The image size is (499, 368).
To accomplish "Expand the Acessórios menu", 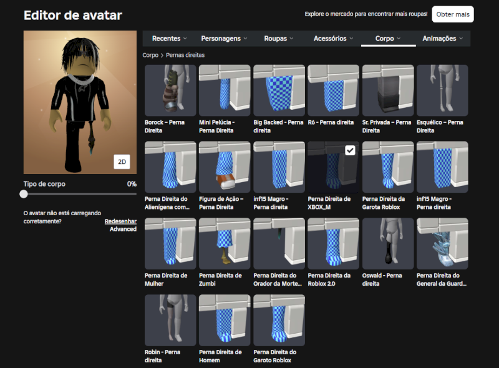I will click(333, 39).
